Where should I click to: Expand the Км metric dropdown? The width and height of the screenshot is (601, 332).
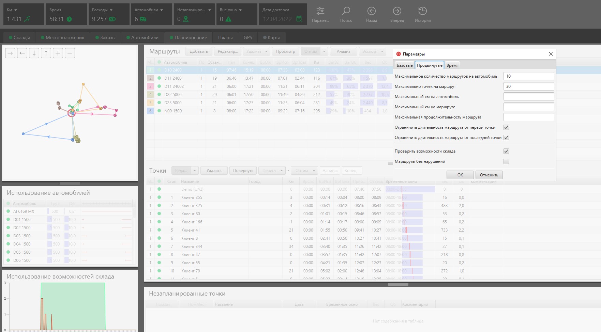16,10
